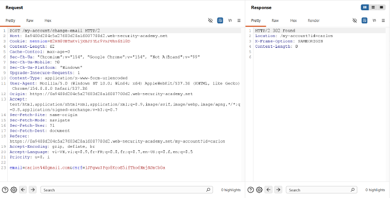This screenshot has height=198, width=390.
Task: Toggle word wrap icon in Request panel
Action: pos(220,20)
